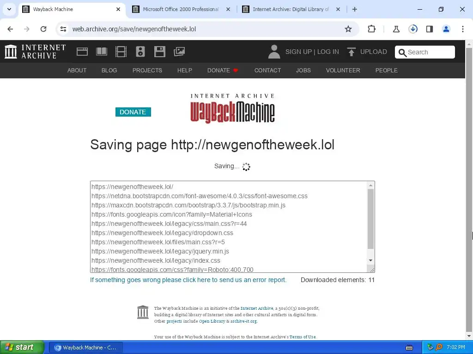Open the PEOPLE menu item
Screen dimensions: 473x354
coord(387,71)
